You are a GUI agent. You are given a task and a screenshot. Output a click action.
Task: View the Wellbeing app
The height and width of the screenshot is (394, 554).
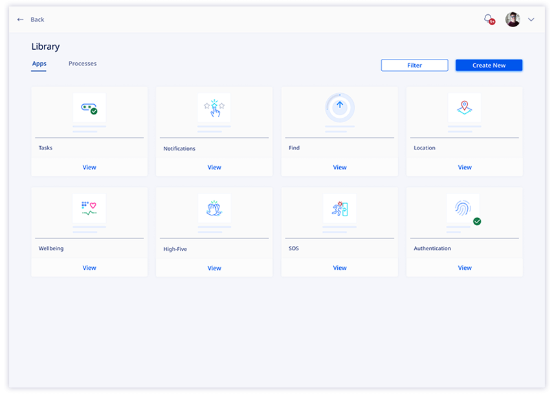[89, 268]
